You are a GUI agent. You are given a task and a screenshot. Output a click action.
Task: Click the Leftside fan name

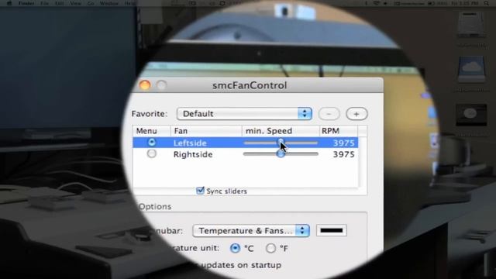pos(190,143)
